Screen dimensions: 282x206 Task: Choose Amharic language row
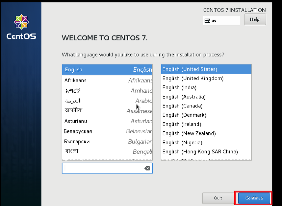pos(107,91)
